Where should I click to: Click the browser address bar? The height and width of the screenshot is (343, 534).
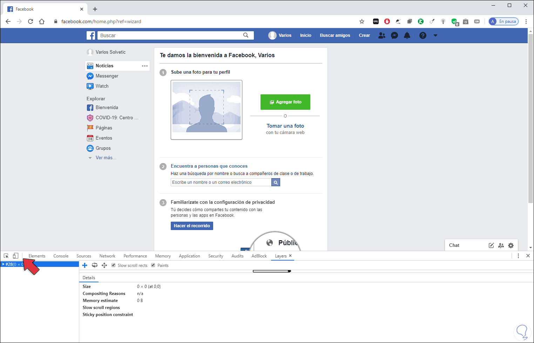(x=207, y=21)
